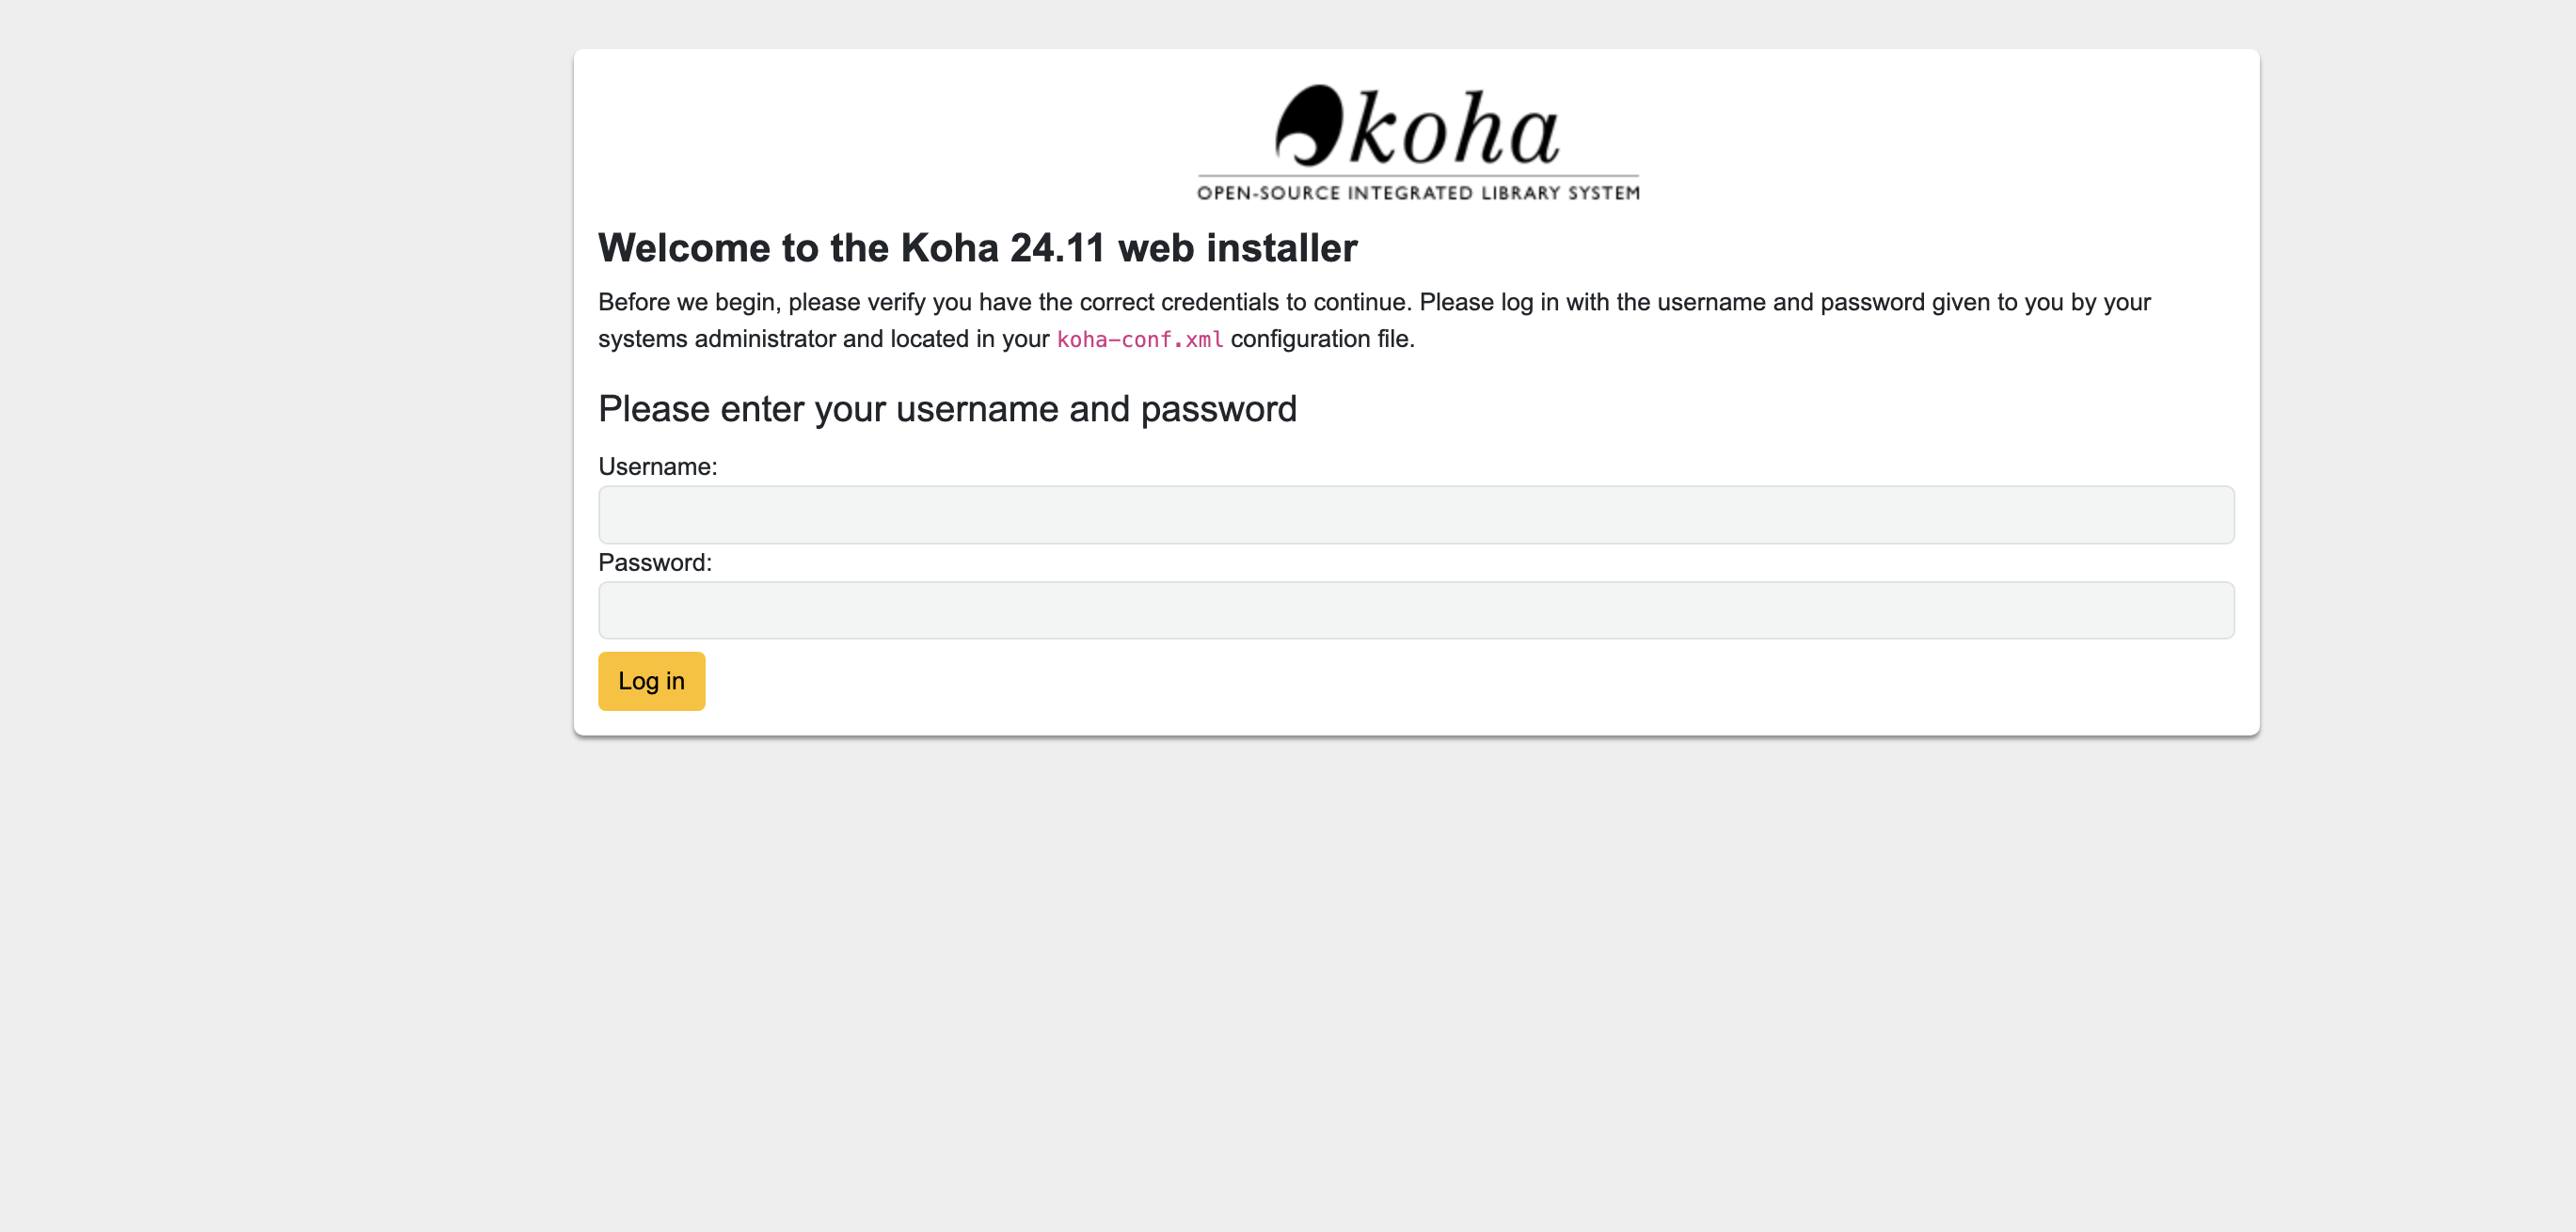Click the words "web installer" in the heading

(1237, 248)
